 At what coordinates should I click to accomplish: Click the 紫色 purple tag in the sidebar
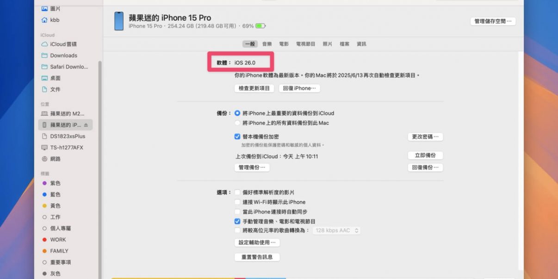[55, 183]
